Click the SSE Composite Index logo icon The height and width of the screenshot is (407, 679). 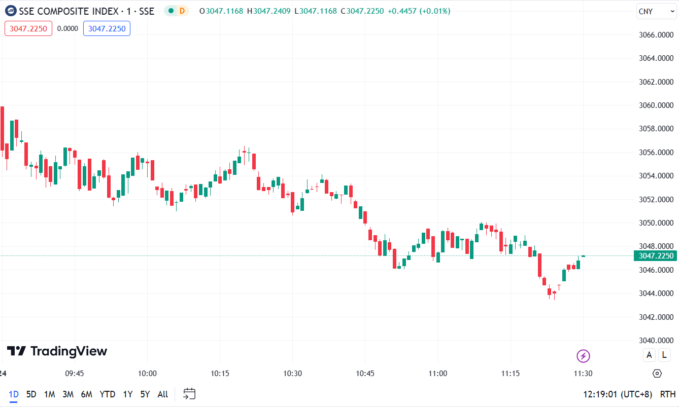click(x=11, y=11)
